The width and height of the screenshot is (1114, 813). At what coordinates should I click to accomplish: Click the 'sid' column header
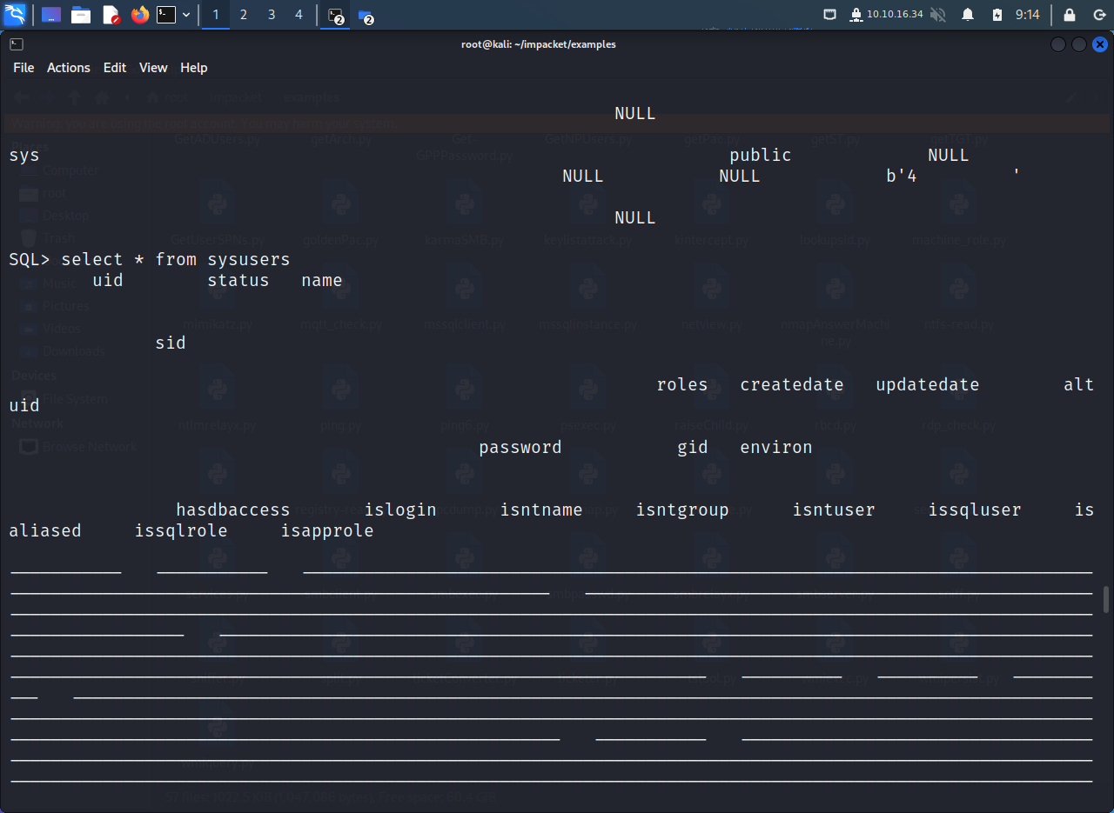(x=171, y=343)
